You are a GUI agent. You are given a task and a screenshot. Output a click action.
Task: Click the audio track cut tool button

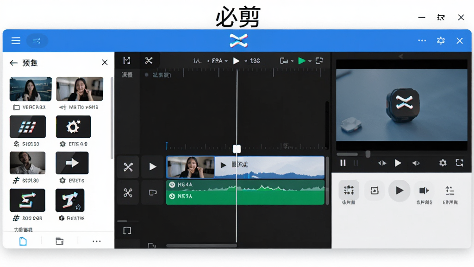128,193
